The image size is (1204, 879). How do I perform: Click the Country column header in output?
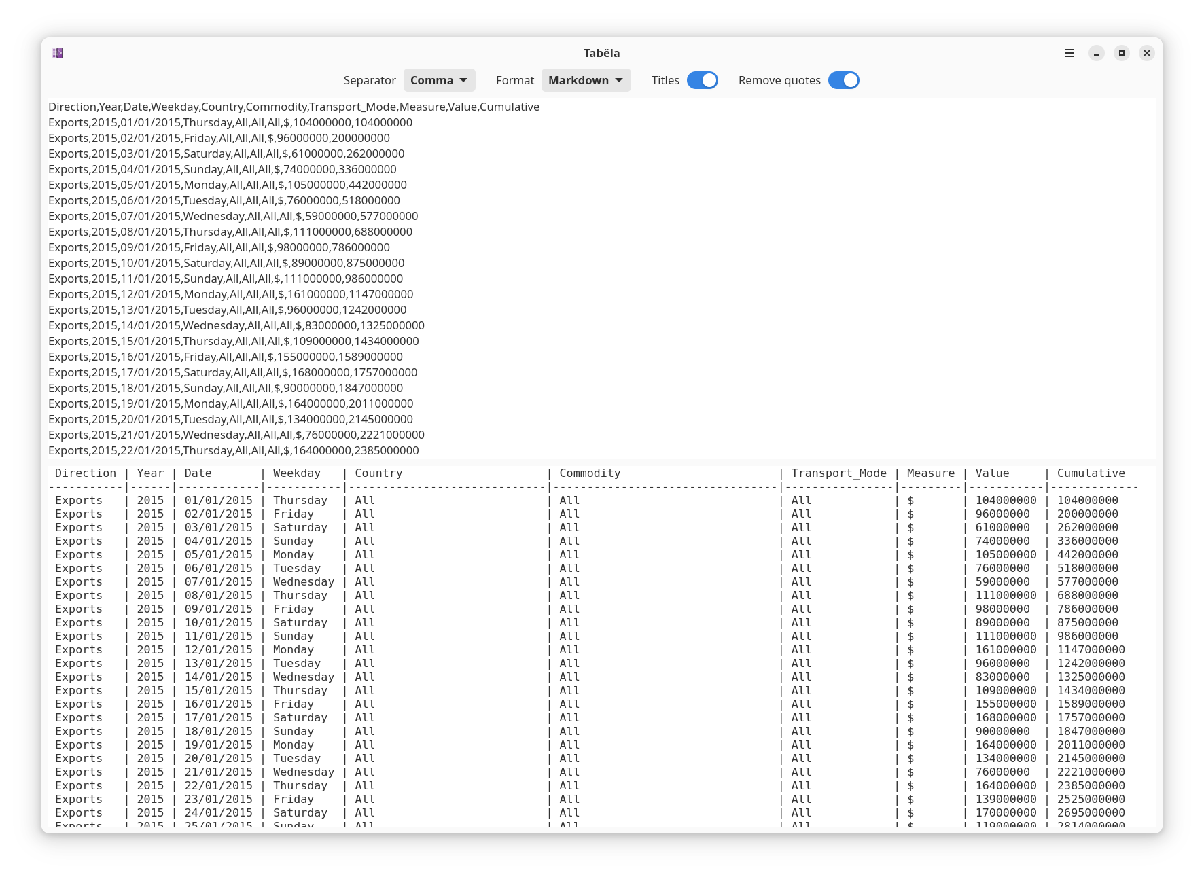(x=378, y=473)
